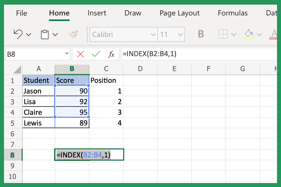The width and height of the screenshot is (281, 187).
Task: Toggle bold on the selected cell
Action: 201,34
